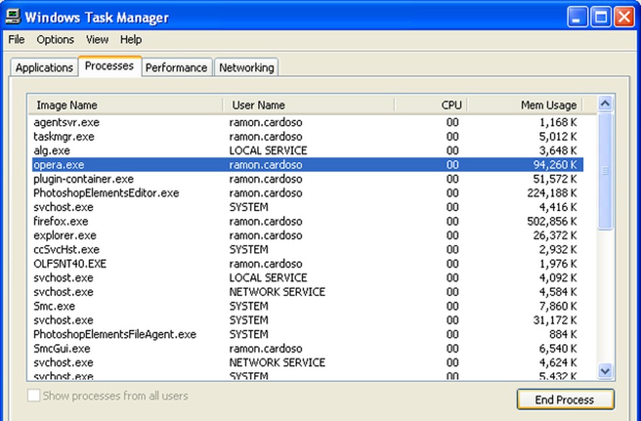
Task: Open the Options menu
Action: coord(55,40)
